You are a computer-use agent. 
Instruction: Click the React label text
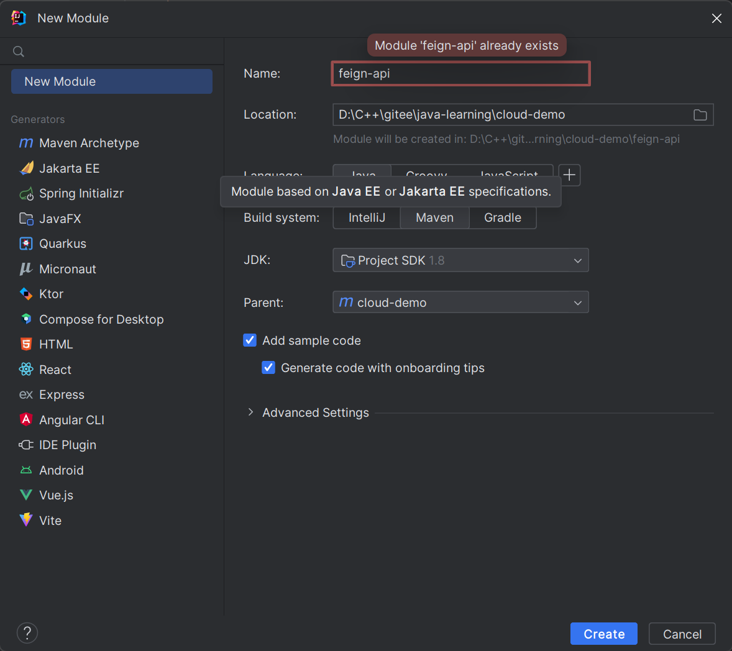[x=55, y=370]
